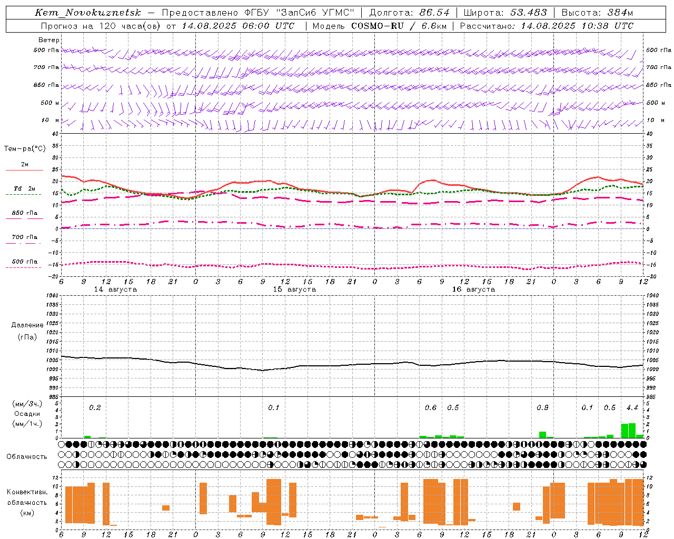Click the station title Kem_Novokuznetsk
This screenshot has width=674, height=539.
point(88,13)
